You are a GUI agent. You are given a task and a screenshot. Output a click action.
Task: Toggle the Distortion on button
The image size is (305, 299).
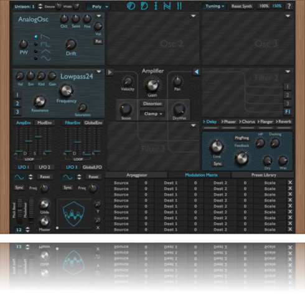152,103
